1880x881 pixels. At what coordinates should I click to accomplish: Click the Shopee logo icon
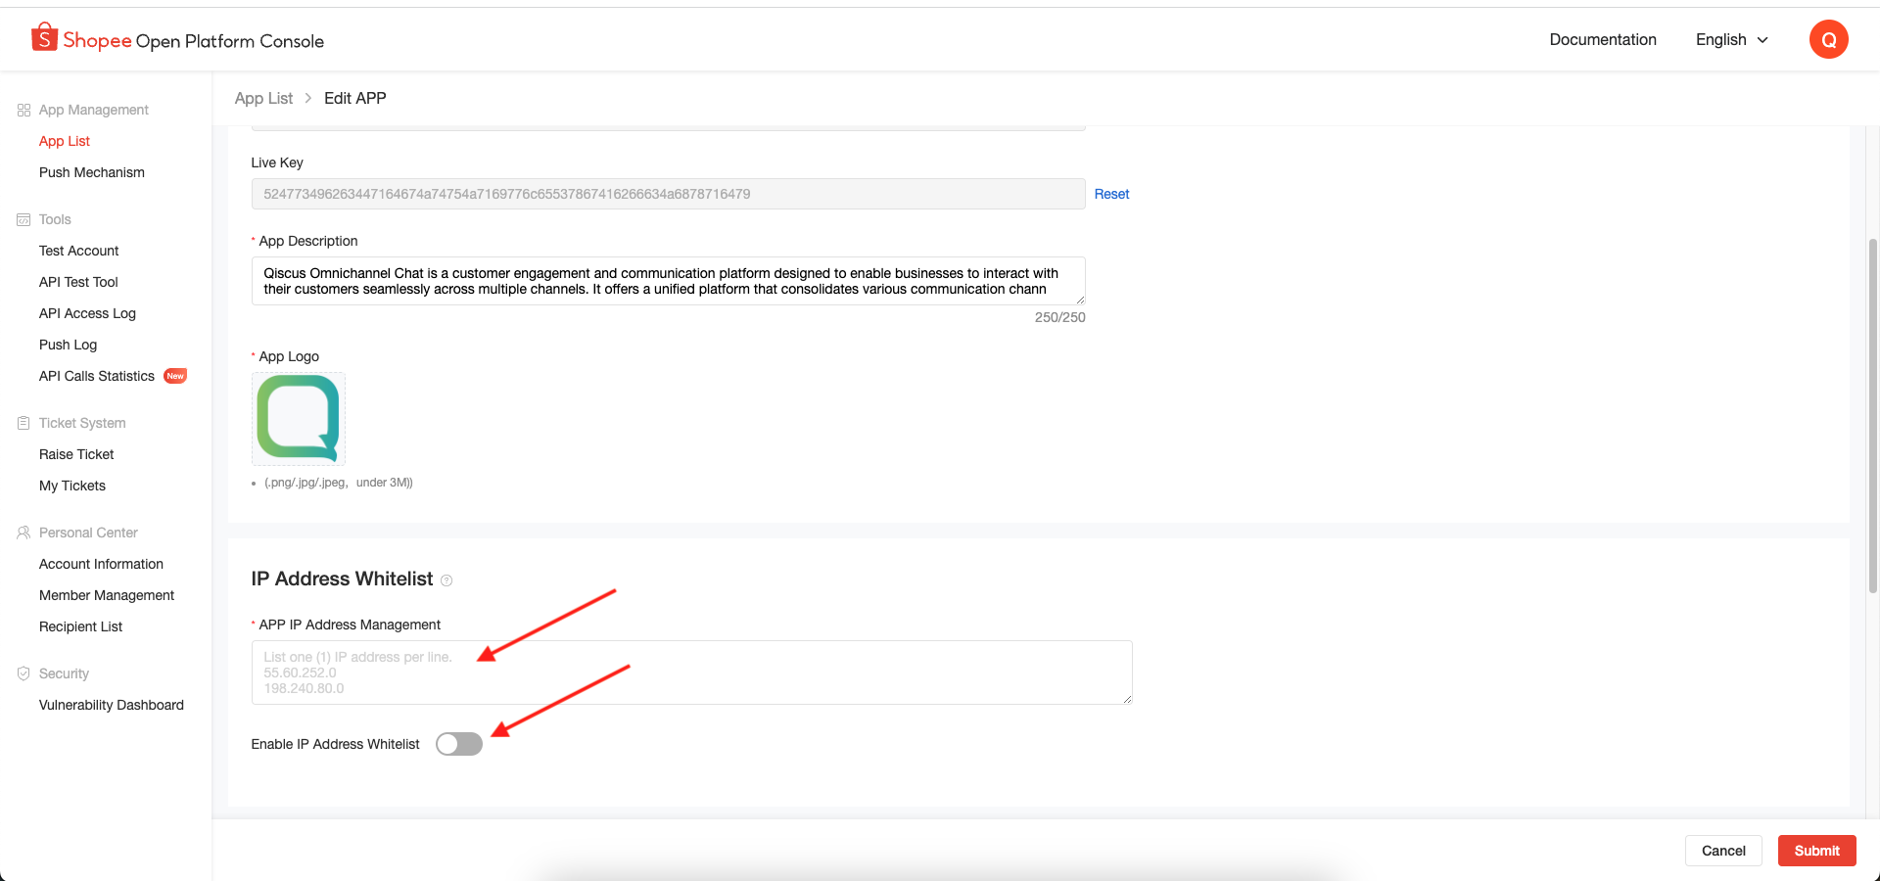point(44,37)
